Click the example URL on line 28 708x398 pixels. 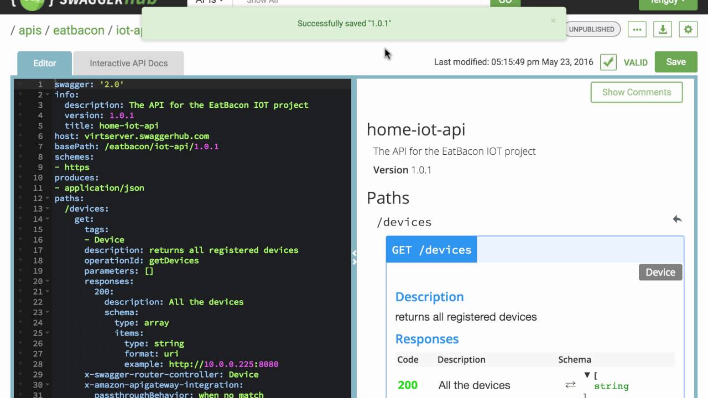tap(223, 364)
